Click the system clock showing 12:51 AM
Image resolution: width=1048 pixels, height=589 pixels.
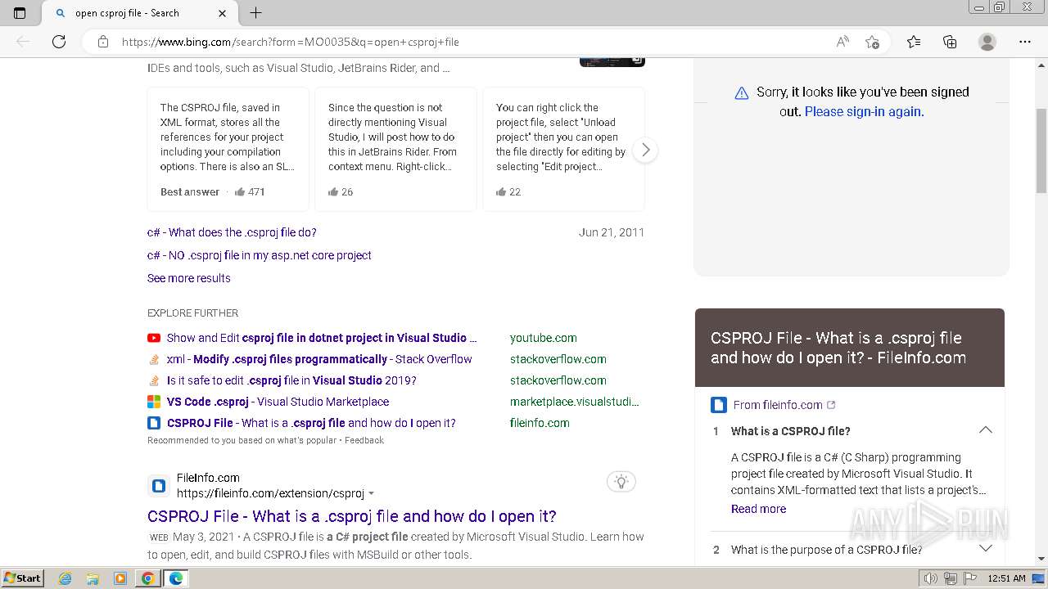[x=1006, y=578]
